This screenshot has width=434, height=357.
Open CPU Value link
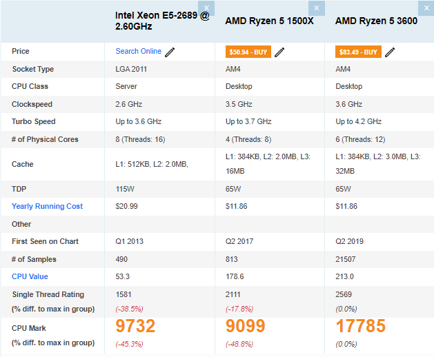click(x=30, y=276)
